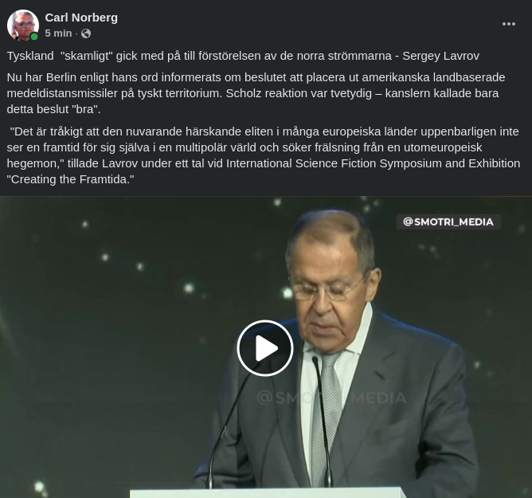Click the globe public audience icon
Screen dimensions: 532x498
[86, 33]
